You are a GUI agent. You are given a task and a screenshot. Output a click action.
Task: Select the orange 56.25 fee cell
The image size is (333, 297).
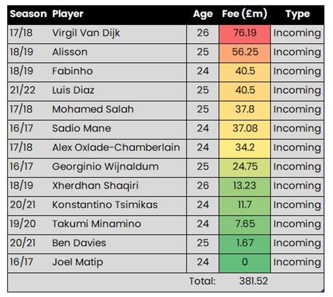pyautogui.click(x=244, y=52)
